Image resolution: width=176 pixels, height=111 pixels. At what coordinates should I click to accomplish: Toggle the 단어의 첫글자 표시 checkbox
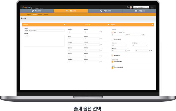112,62
